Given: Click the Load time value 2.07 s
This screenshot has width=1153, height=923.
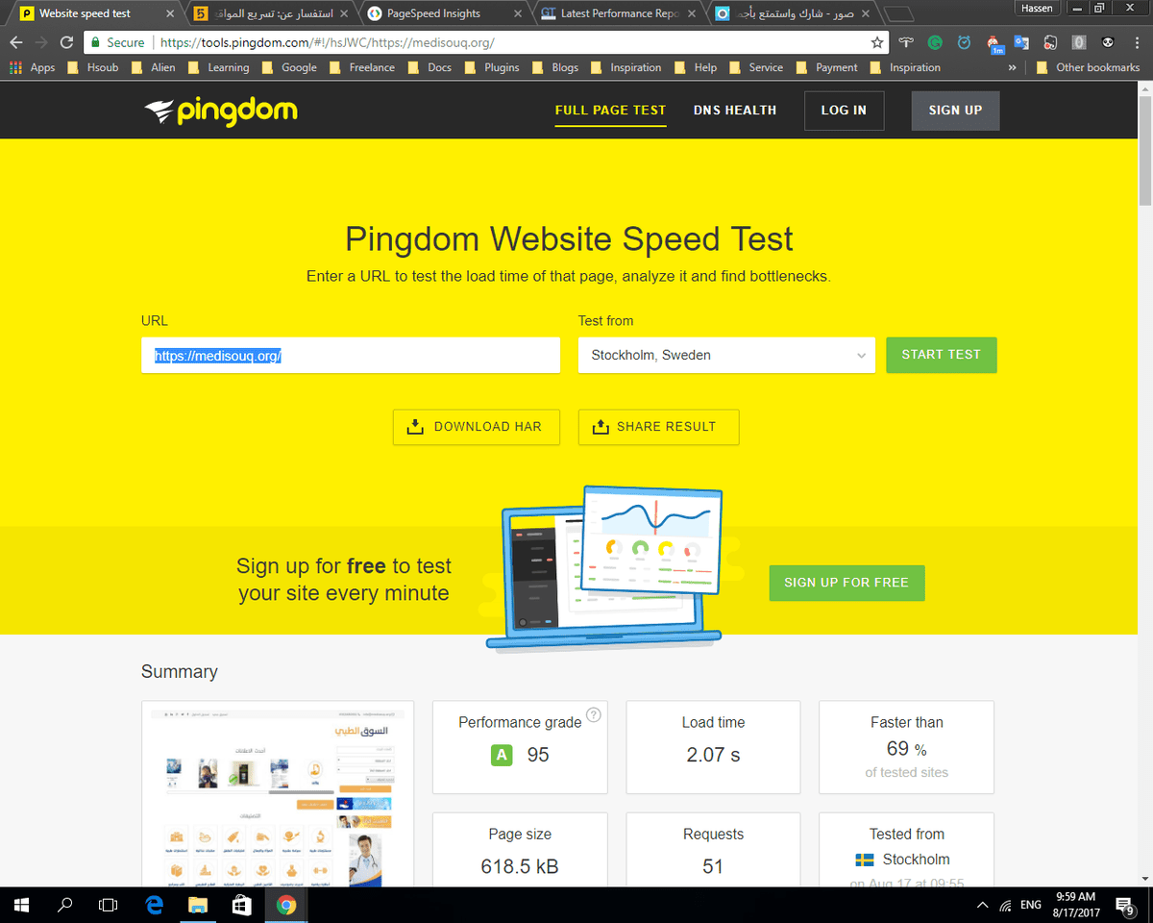Looking at the screenshot, I should 713,755.
